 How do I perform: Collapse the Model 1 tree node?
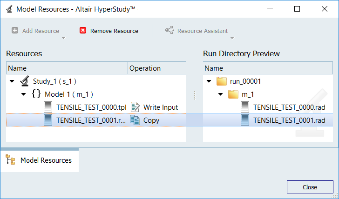click(24, 94)
